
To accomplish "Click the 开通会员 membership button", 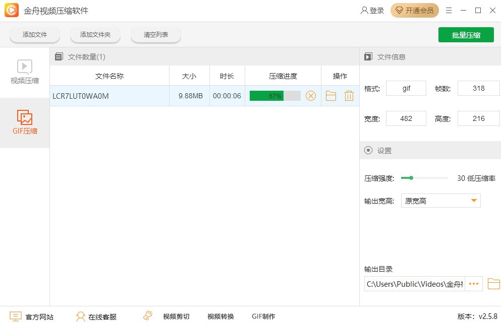I will [x=415, y=11].
